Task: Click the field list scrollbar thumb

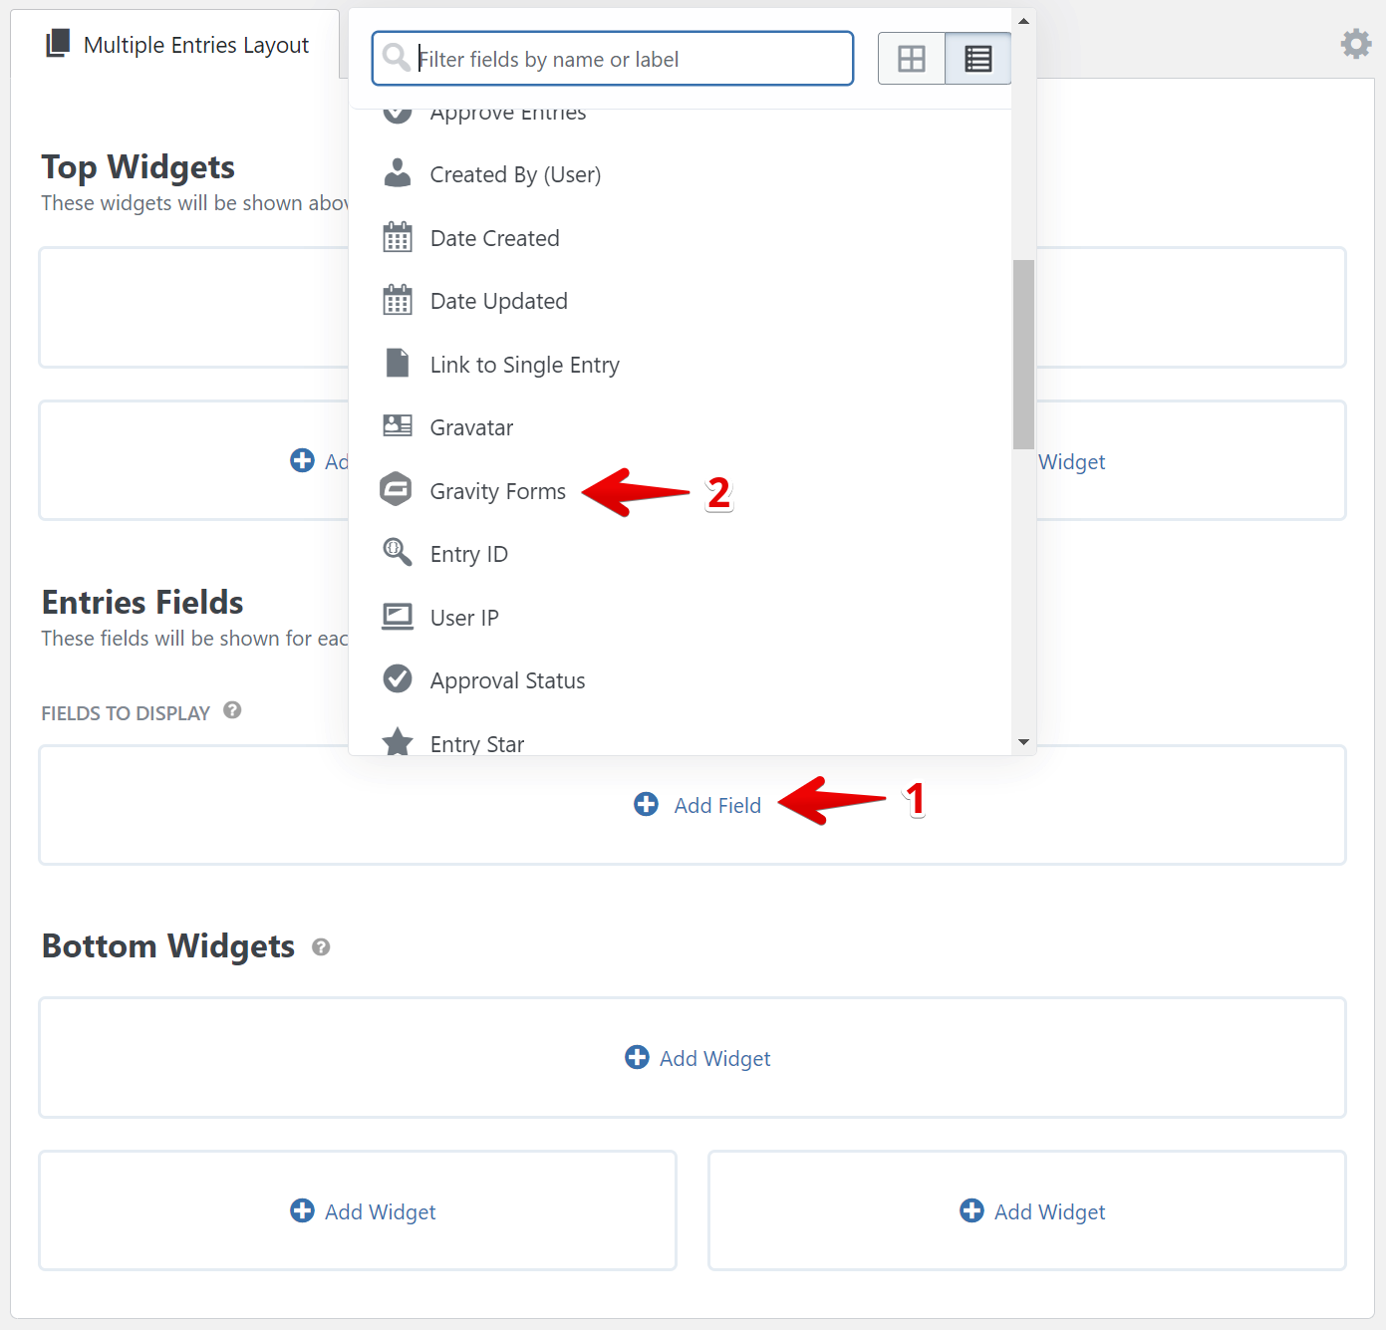Action: tap(1023, 355)
